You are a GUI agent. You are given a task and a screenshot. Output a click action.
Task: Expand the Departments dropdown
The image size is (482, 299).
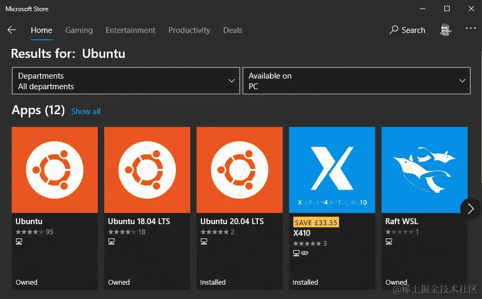126,81
